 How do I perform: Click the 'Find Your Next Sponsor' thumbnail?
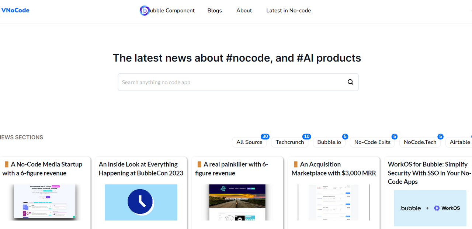click(237, 202)
